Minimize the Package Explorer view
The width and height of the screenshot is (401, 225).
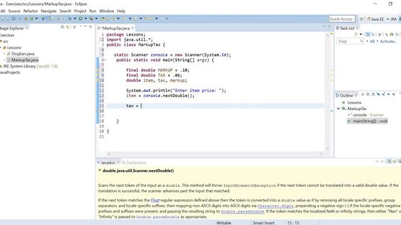pyautogui.click(x=85, y=26)
